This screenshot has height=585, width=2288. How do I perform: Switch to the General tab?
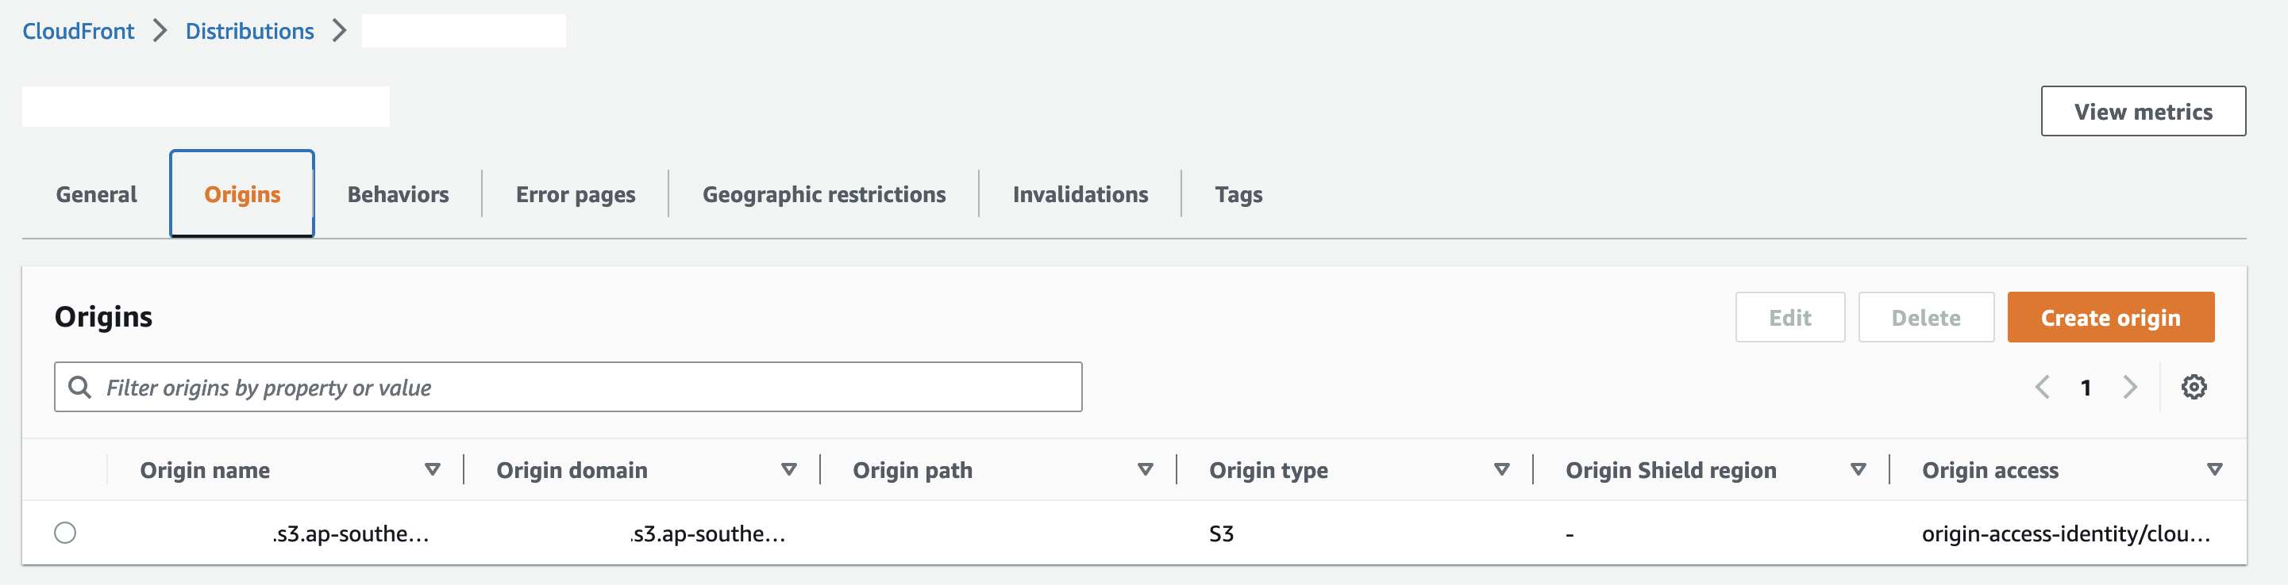(x=96, y=194)
